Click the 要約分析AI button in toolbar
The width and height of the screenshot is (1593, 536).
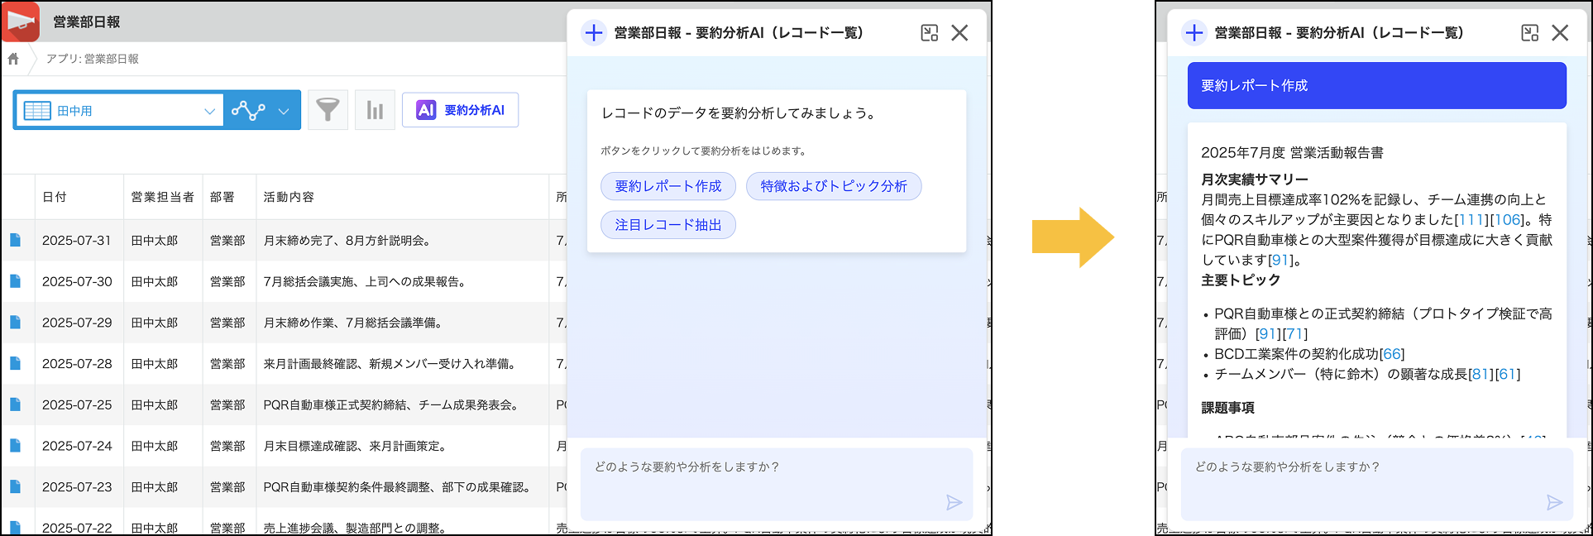pyautogui.click(x=461, y=110)
